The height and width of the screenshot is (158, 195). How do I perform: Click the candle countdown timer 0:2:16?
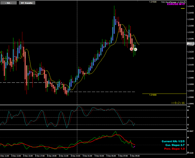point(178,103)
